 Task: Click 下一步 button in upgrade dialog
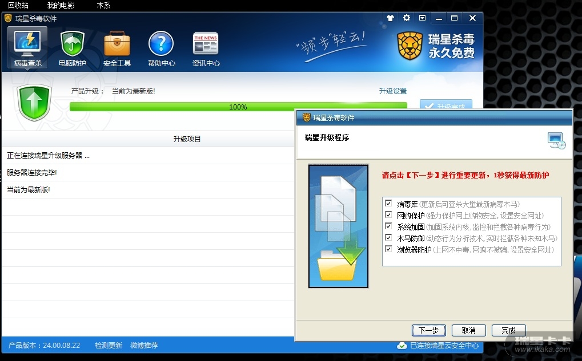tap(429, 330)
